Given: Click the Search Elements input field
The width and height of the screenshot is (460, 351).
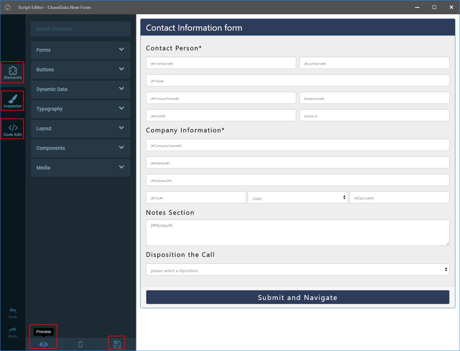Looking at the screenshot, I should 80,29.
